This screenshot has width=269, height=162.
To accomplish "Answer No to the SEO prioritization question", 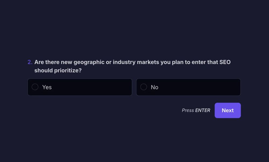I will [x=188, y=87].
